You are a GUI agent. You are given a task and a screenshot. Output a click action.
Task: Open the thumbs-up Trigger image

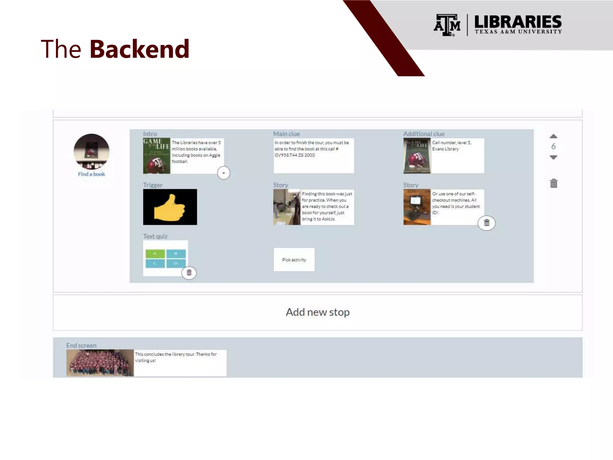click(x=170, y=207)
